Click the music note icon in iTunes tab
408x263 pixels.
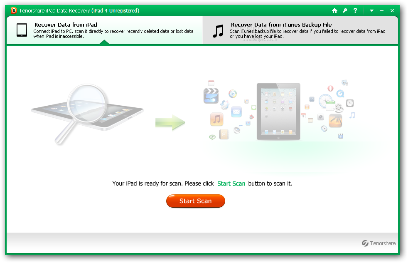pyautogui.click(x=218, y=31)
